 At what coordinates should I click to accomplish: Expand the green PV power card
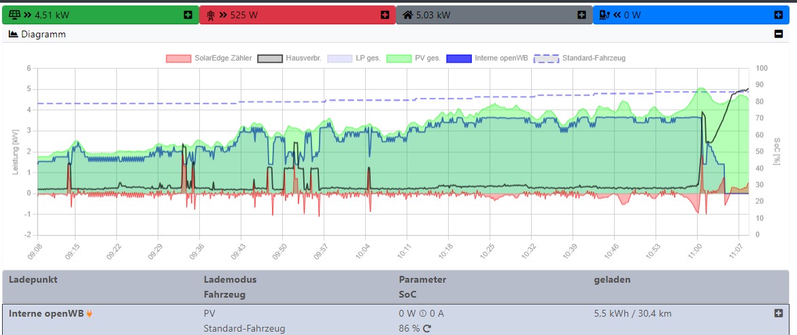point(188,15)
